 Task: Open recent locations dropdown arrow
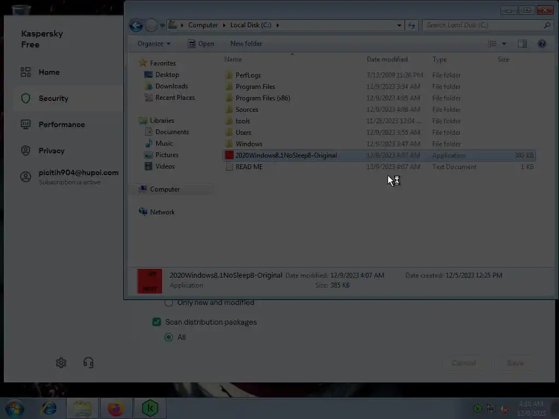pos(162,25)
